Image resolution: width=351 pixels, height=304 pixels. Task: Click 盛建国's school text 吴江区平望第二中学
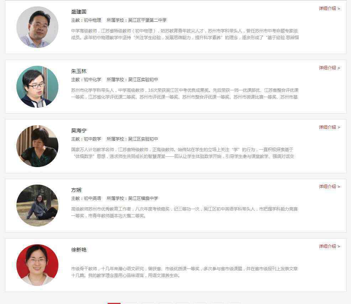147,20
